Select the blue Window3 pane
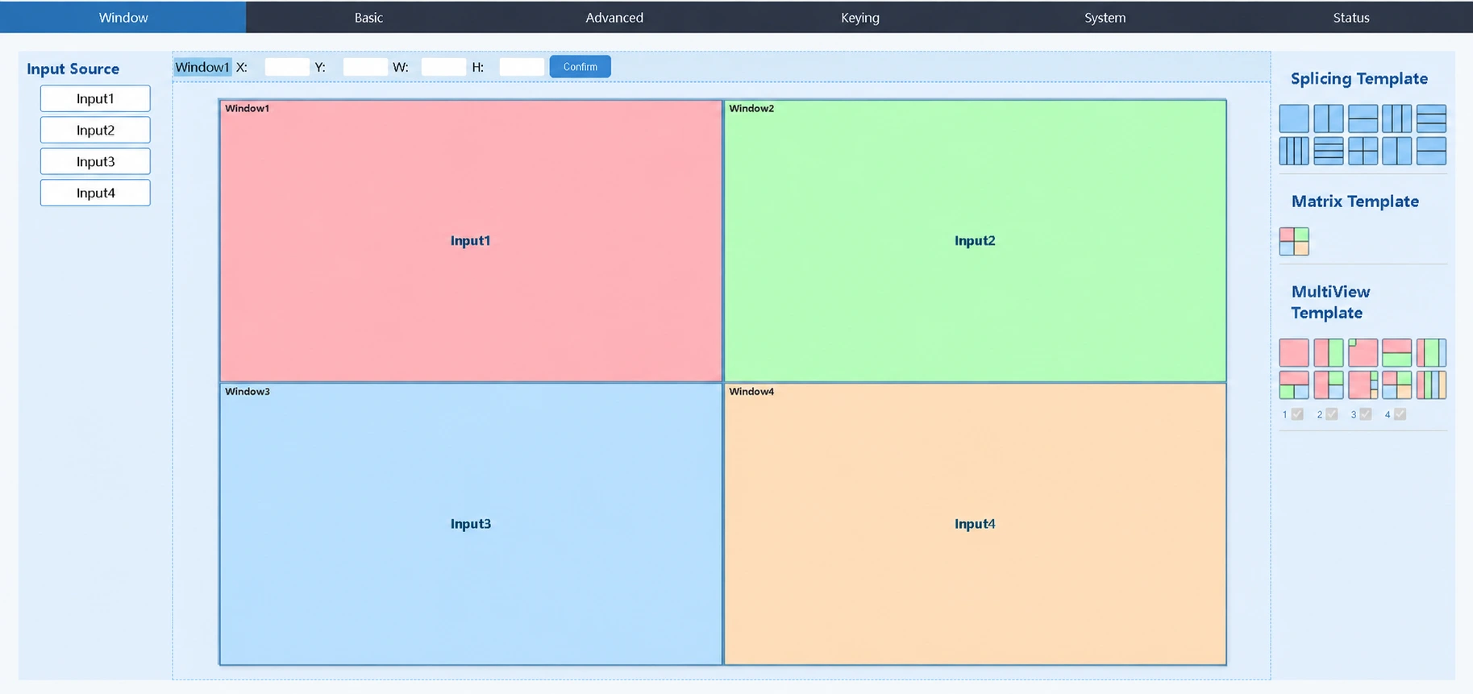The image size is (1473, 694). 471,524
